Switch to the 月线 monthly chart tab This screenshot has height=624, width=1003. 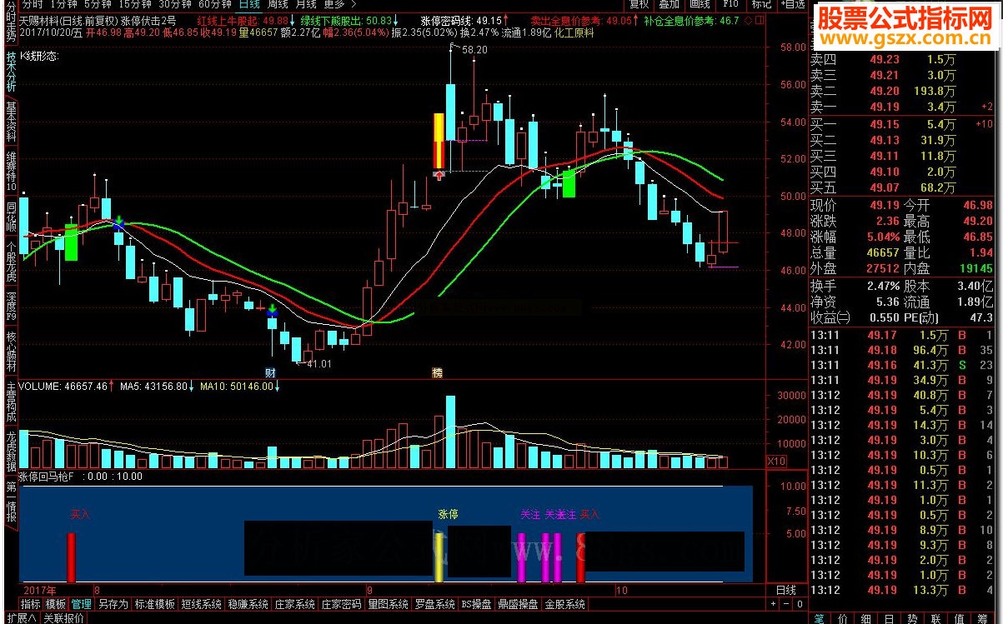tap(305, 4)
